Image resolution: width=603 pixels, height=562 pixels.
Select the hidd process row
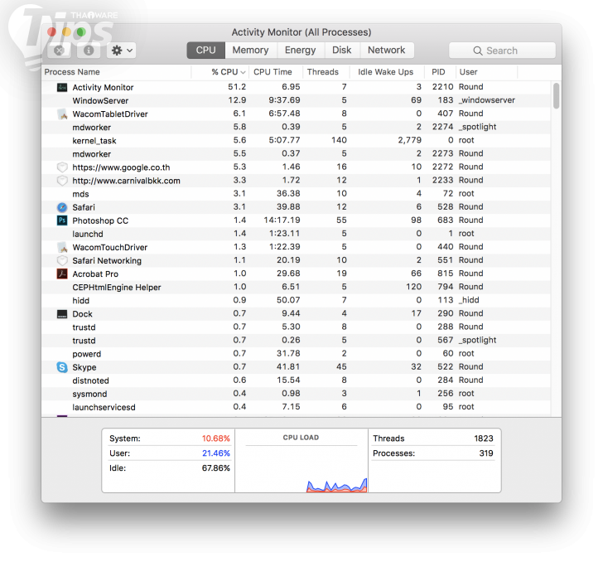pos(297,301)
